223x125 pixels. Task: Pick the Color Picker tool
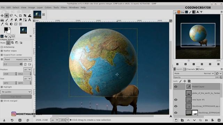(x=2, y=24)
